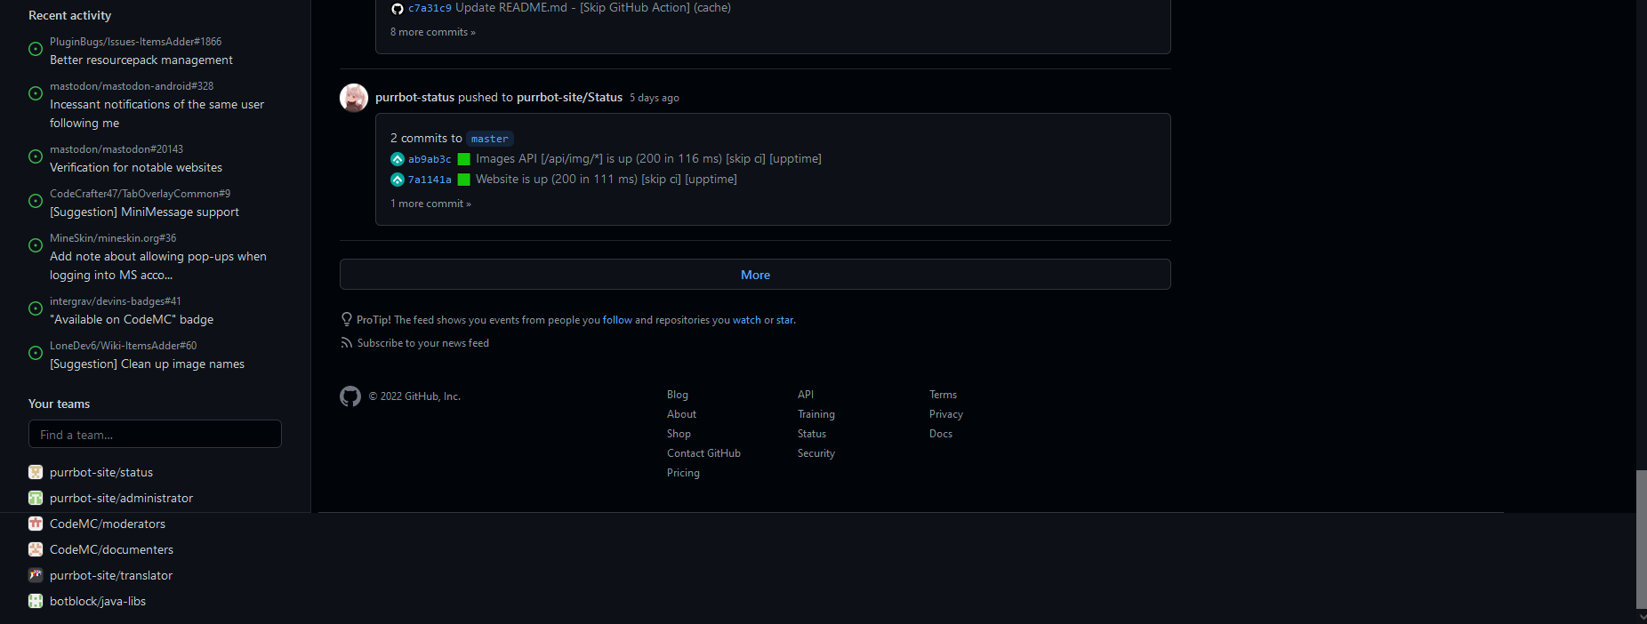
Task: Click the purrbot-site/administrator team avatar
Action: pos(36,498)
